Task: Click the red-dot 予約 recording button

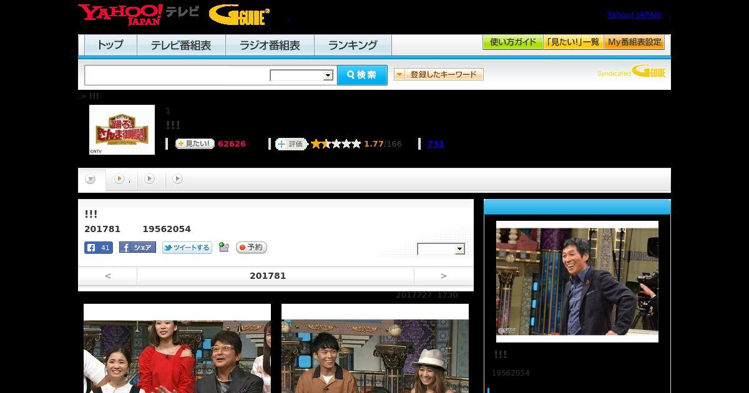Action: [x=252, y=248]
